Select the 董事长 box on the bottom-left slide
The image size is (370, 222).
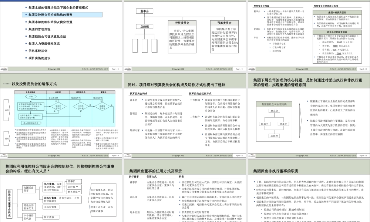(74, 182)
